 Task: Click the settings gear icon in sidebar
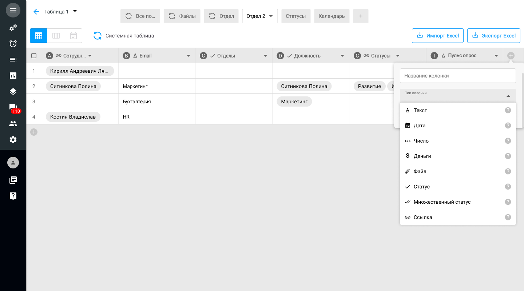[x=13, y=140]
